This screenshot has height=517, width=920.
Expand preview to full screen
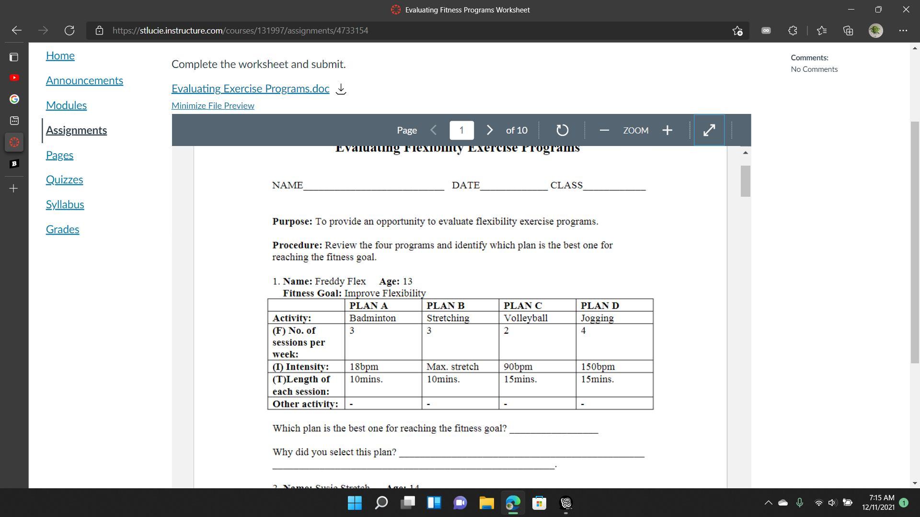point(709,130)
